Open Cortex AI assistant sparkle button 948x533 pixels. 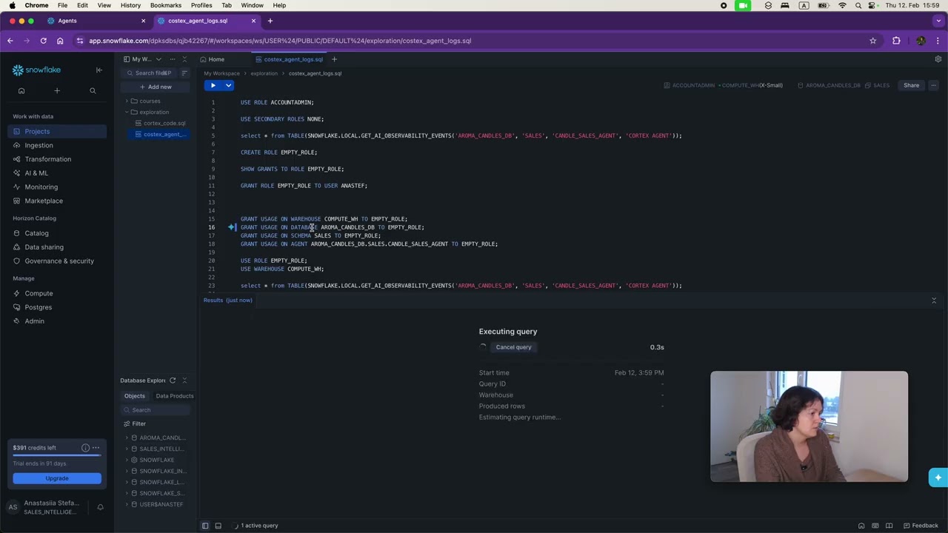coord(938,477)
